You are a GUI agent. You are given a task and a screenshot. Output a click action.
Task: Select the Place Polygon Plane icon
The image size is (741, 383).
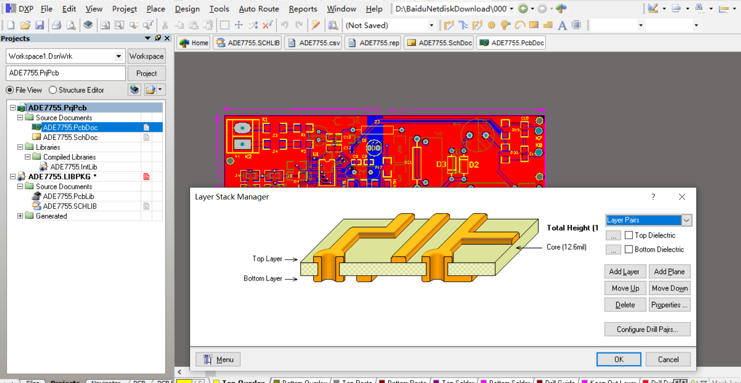[x=548, y=25]
